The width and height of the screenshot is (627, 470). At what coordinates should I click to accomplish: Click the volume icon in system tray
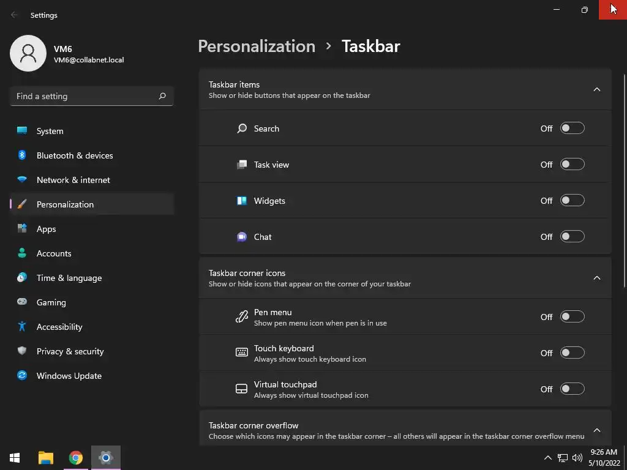tap(577, 458)
